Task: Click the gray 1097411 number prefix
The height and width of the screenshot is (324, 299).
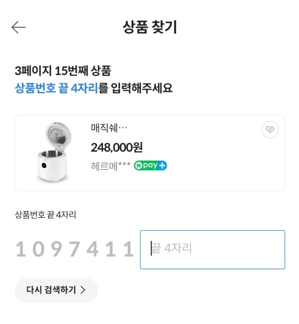Action: tap(74, 250)
